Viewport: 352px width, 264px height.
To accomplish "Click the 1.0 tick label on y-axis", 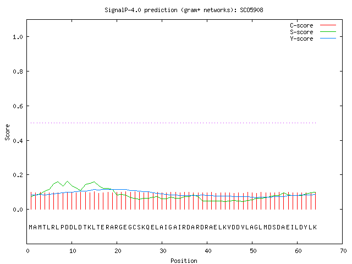I will click(x=18, y=37).
